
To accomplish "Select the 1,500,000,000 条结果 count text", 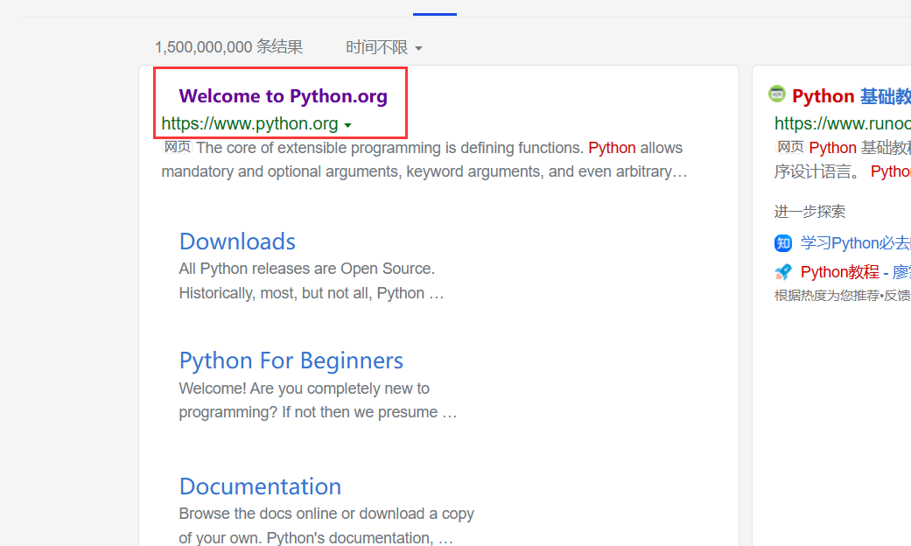I will click(x=229, y=47).
